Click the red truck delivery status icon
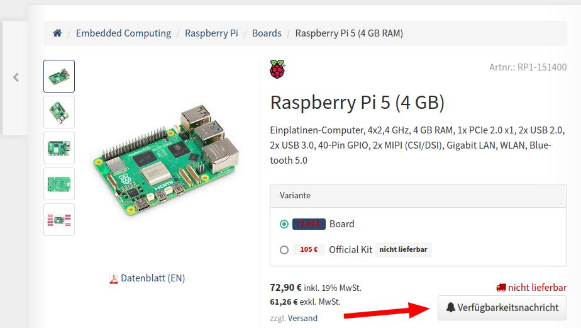The height and width of the screenshot is (328, 581). pyautogui.click(x=501, y=288)
